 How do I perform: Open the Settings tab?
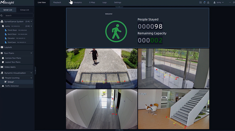117,3
